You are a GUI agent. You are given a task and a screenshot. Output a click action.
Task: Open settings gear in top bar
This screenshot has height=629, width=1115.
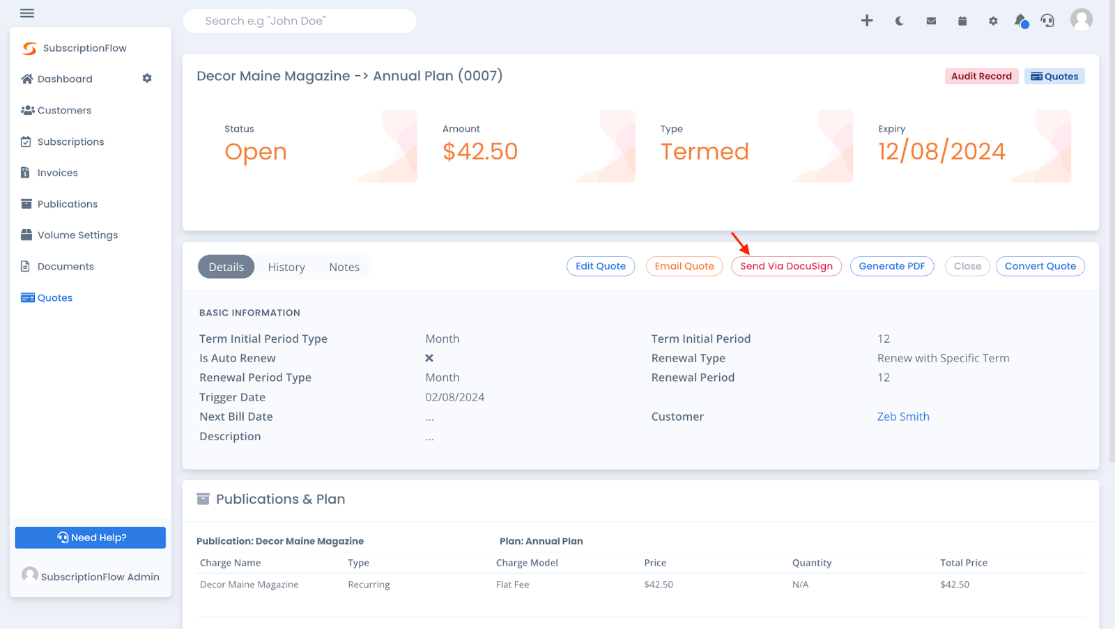click(993, 21)
